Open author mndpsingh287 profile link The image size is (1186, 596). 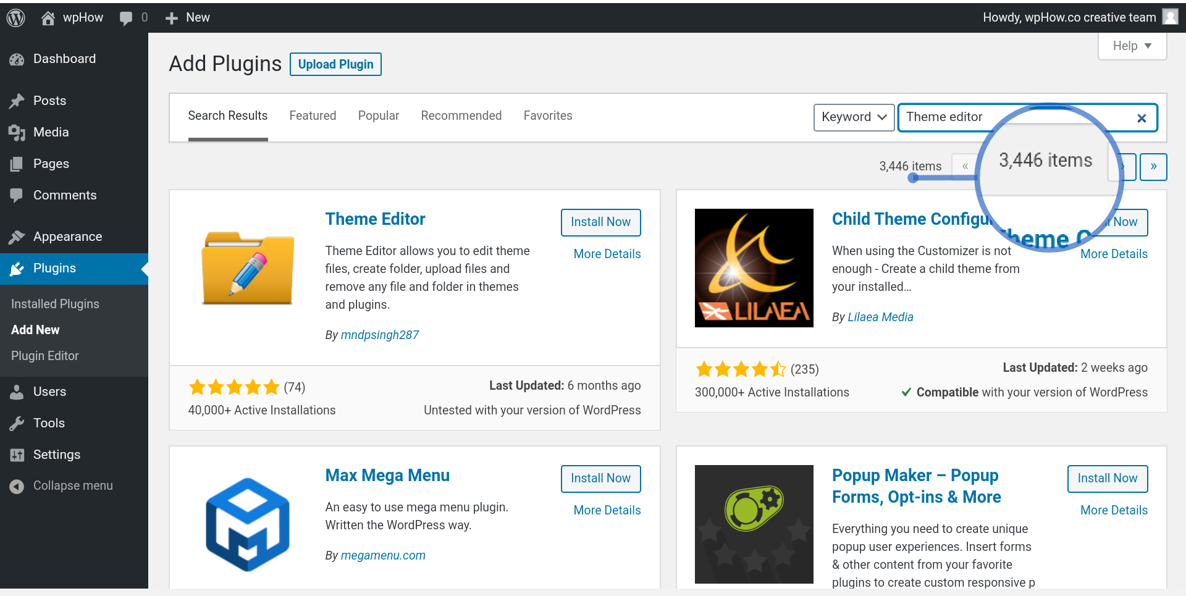tap(380, 335)
